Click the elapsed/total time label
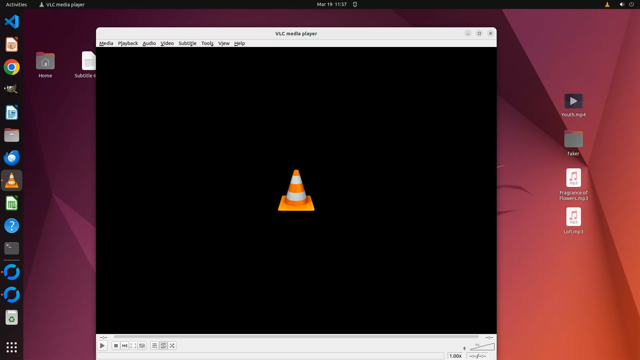The image size is (640, 360). 477,356
